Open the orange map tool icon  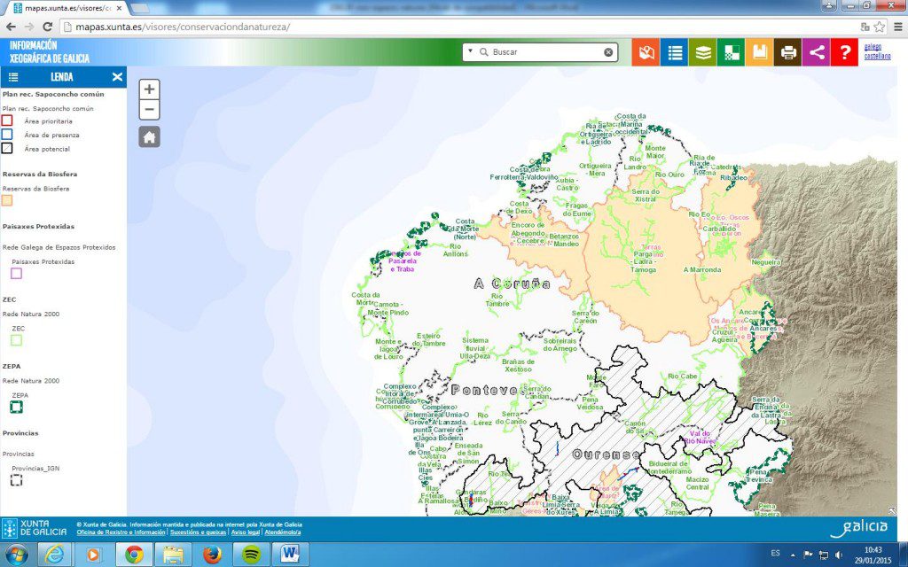click(646, 52)
